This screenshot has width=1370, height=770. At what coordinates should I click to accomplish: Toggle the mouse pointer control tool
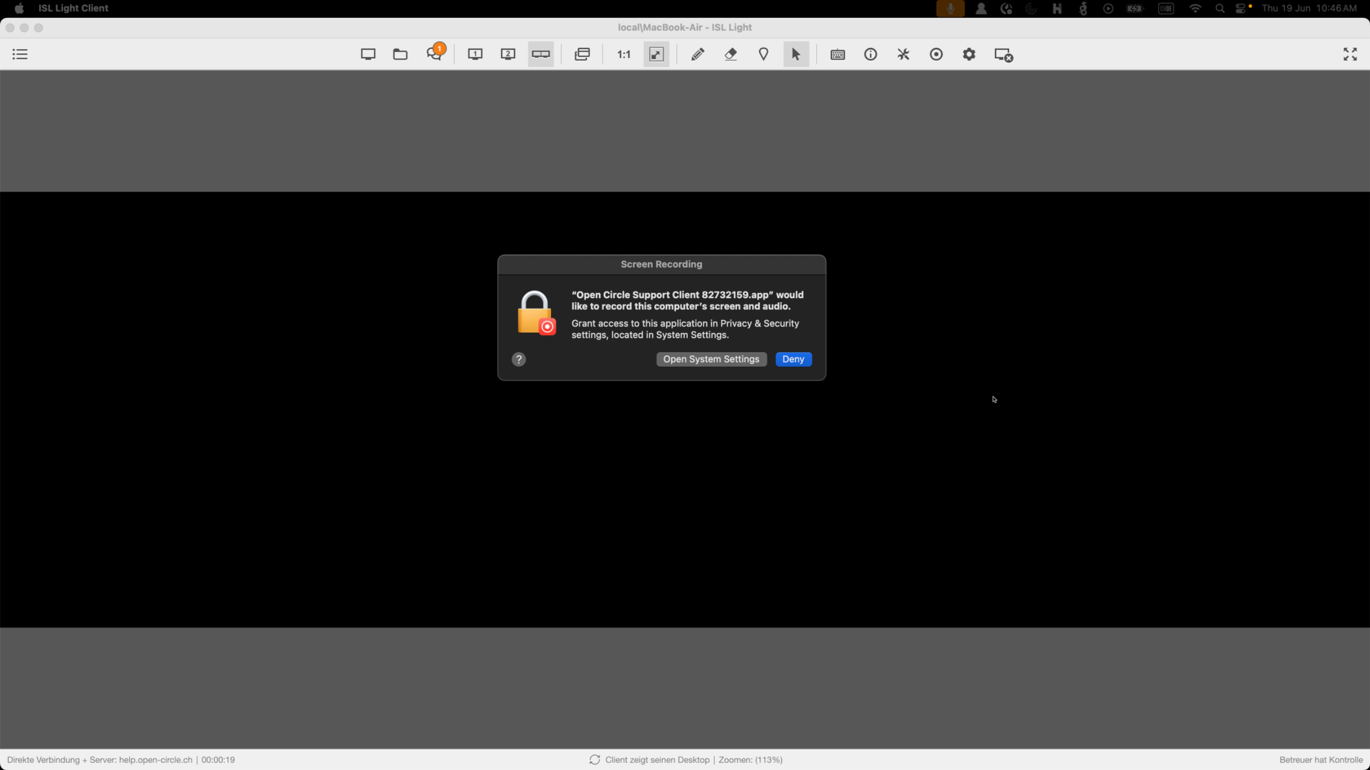click(796, 54)
